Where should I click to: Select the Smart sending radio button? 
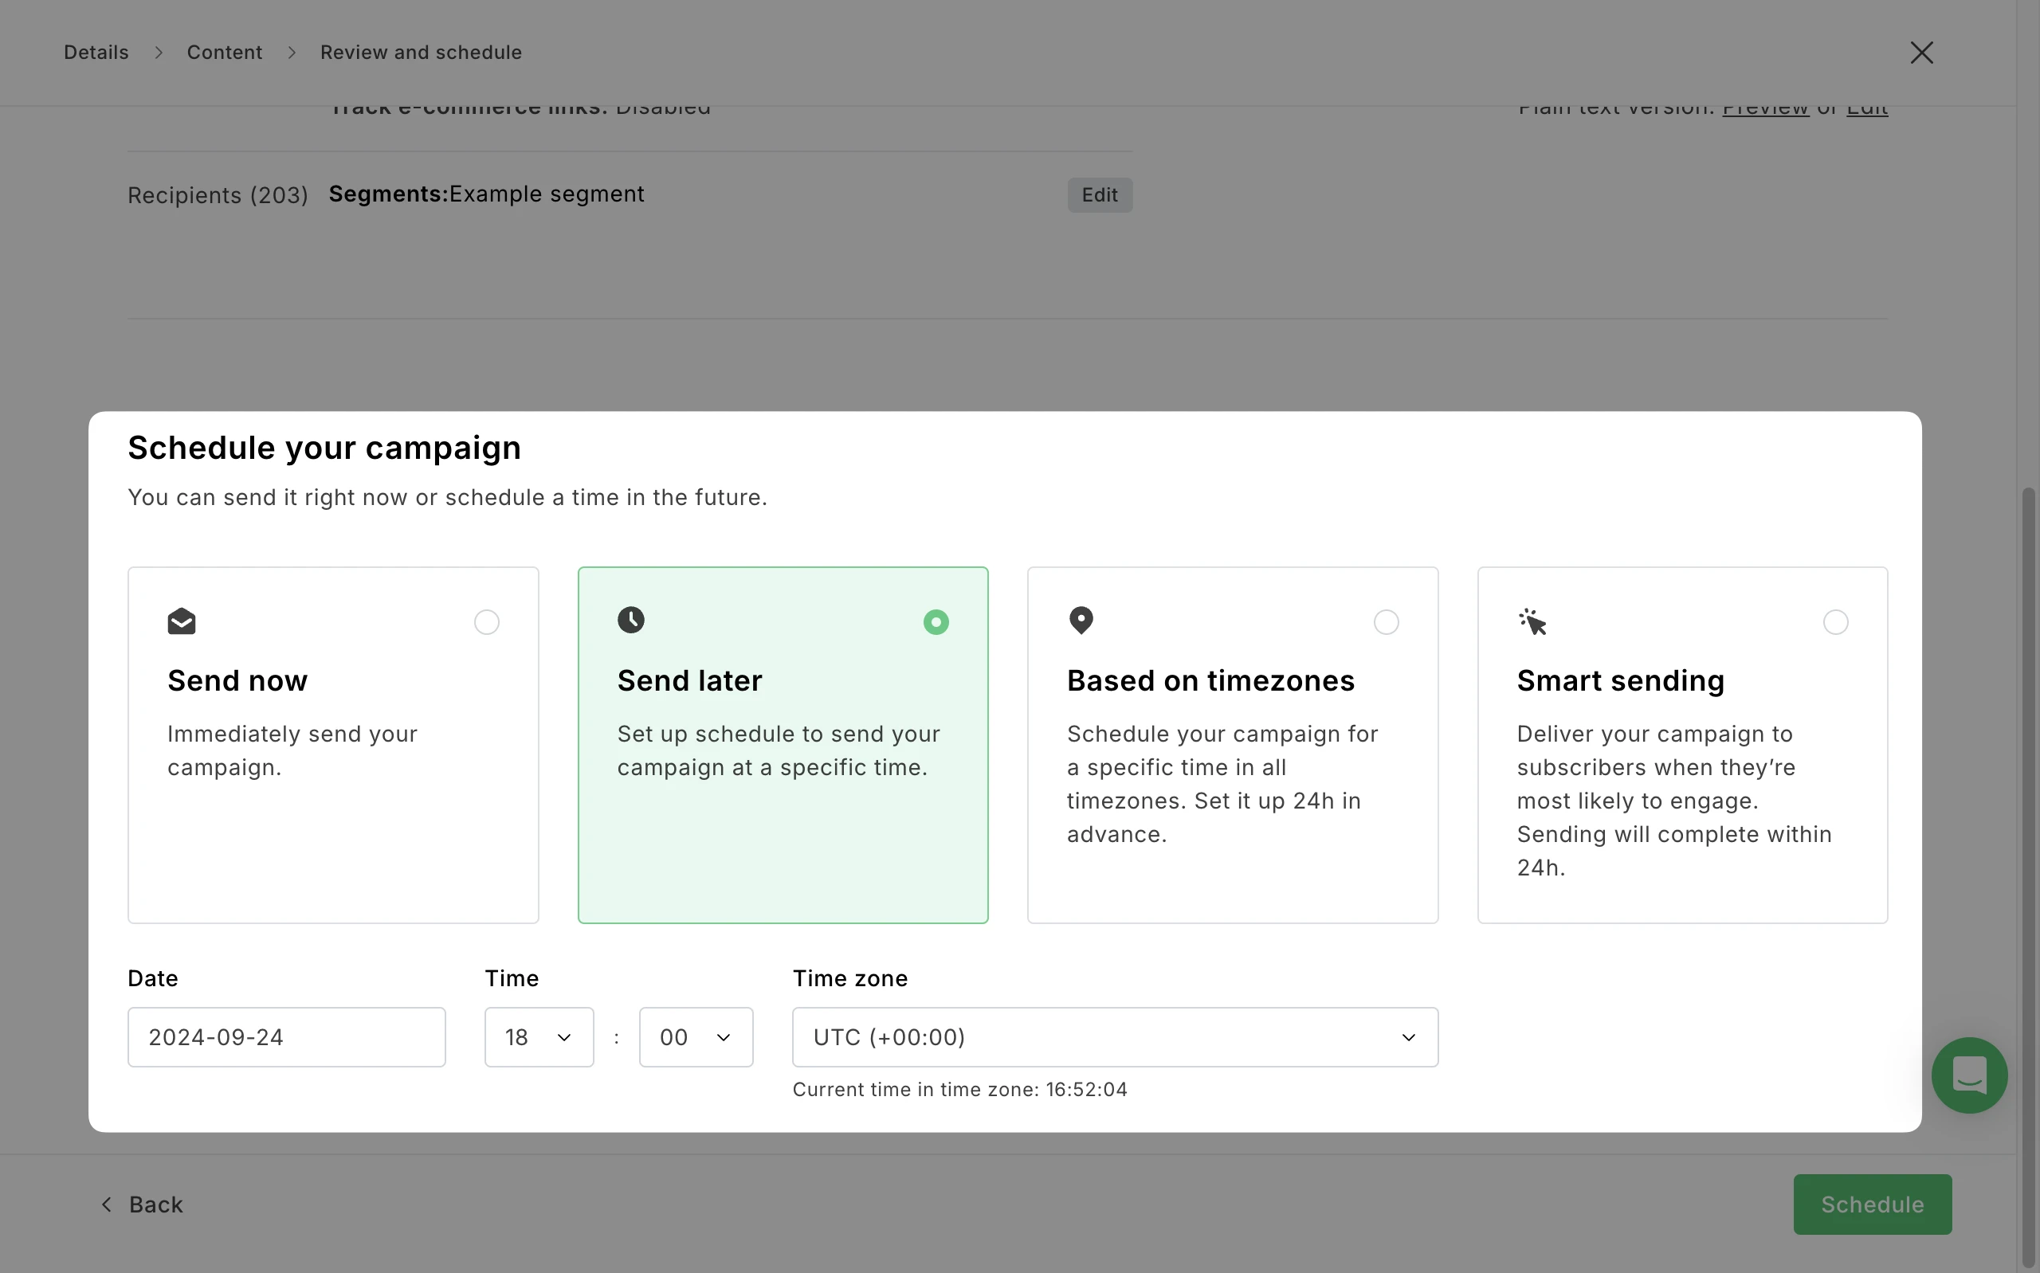(x=1835, y=622)
